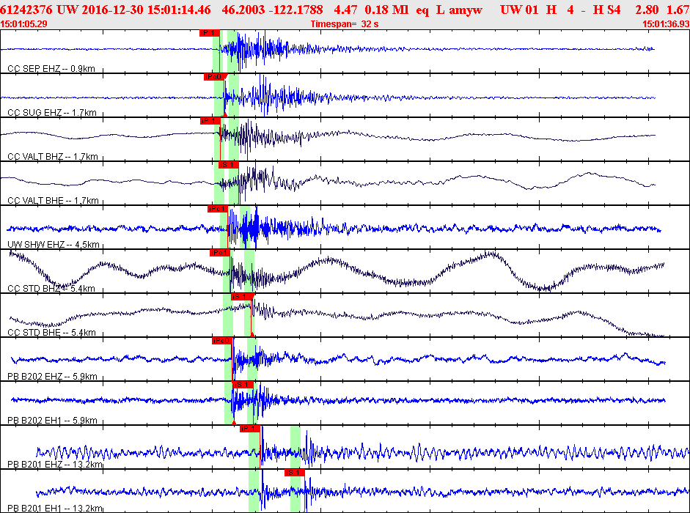Click the event ID 61242376 in header

pos(26,10)
